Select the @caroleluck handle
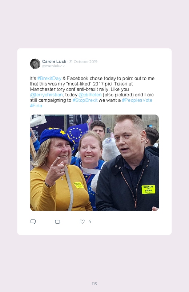The width and height of the screenshot is (189, 292). [53, 66]
